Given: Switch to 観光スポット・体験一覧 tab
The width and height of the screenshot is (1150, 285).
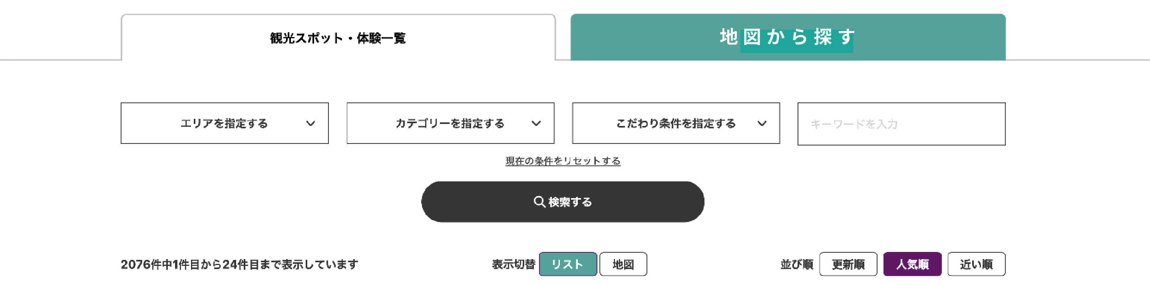Looking at the screenshot, I should 338,37.
